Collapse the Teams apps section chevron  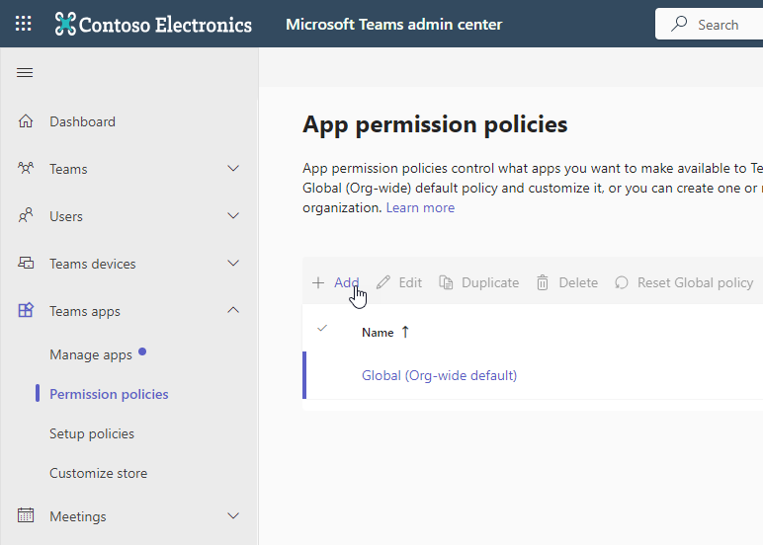point(233,311)
